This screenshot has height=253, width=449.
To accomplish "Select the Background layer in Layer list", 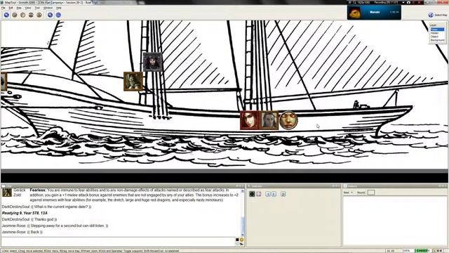I will (x=437, y=40).
